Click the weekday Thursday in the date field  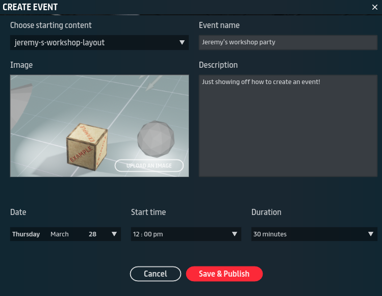(26, 234)
